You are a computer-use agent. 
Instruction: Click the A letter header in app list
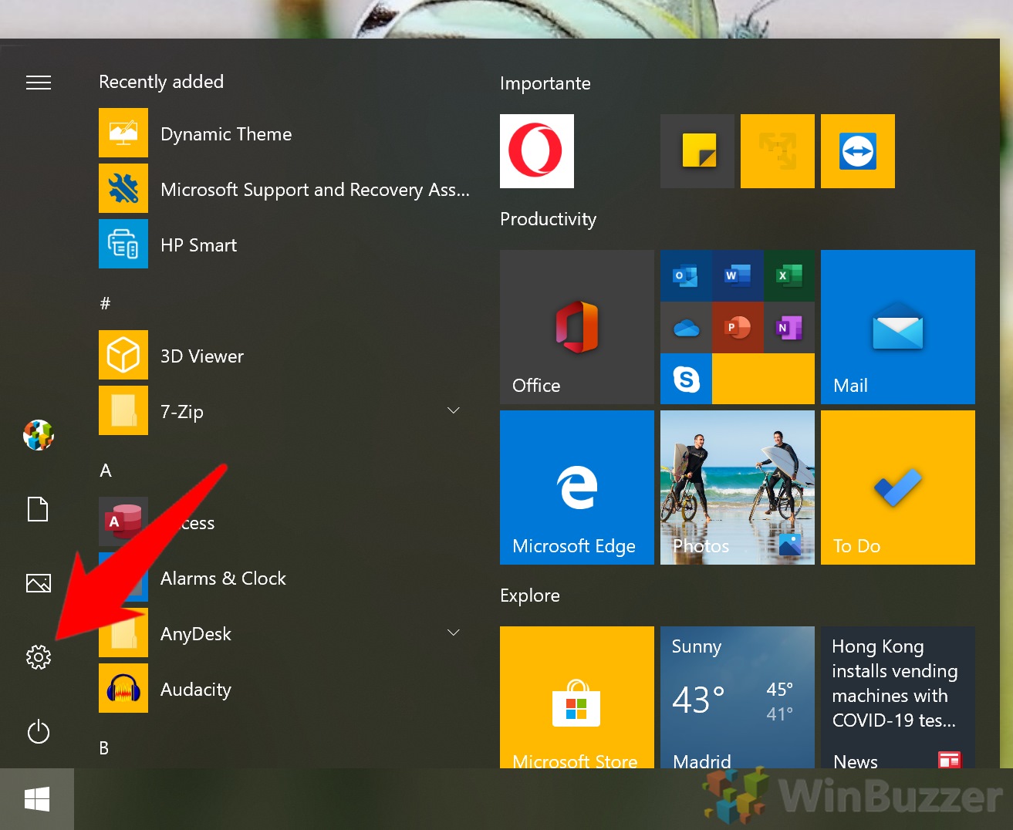(106, 471)
